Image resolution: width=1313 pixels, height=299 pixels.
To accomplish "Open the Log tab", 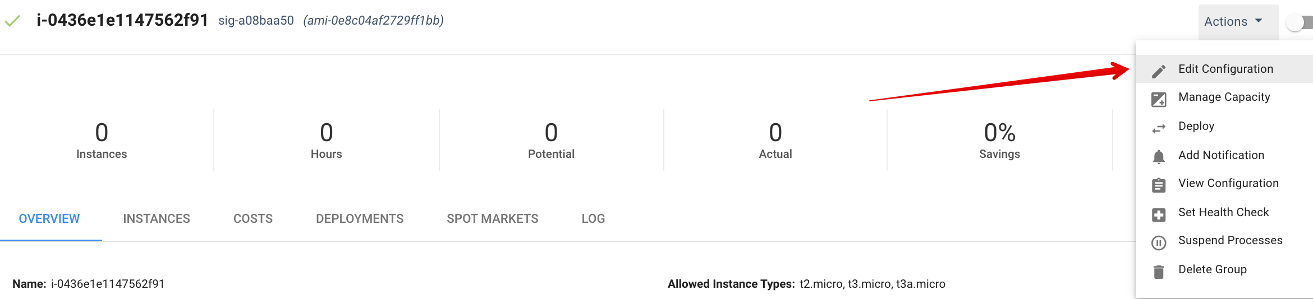I will [x=593, y=219].
